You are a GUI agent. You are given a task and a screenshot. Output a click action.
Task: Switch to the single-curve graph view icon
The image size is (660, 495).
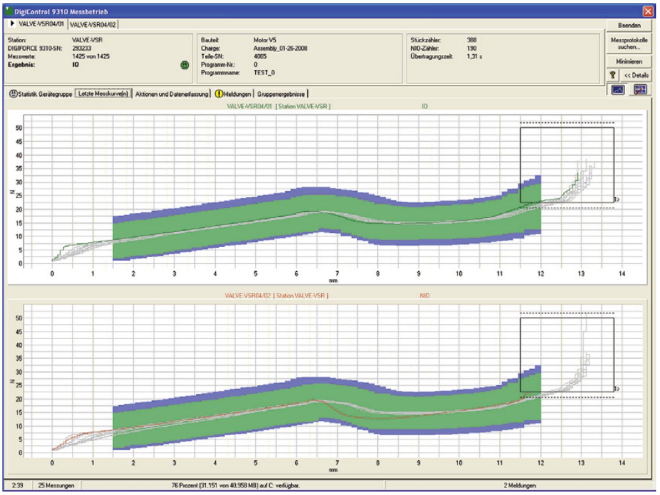pyautogui.click(x=618, y=90)
